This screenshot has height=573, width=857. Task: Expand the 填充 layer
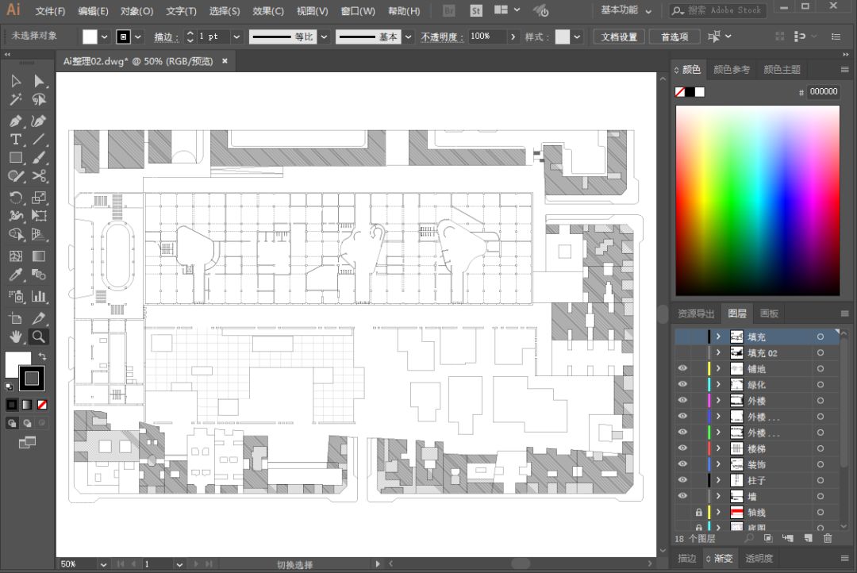[718, 337]
